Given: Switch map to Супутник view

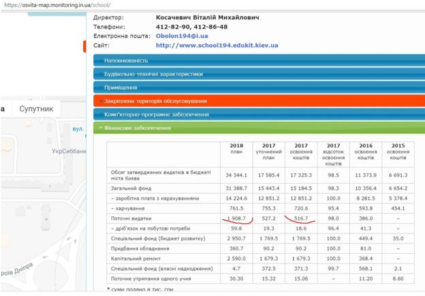Looking at the screenshot, I should pos(36,109).
